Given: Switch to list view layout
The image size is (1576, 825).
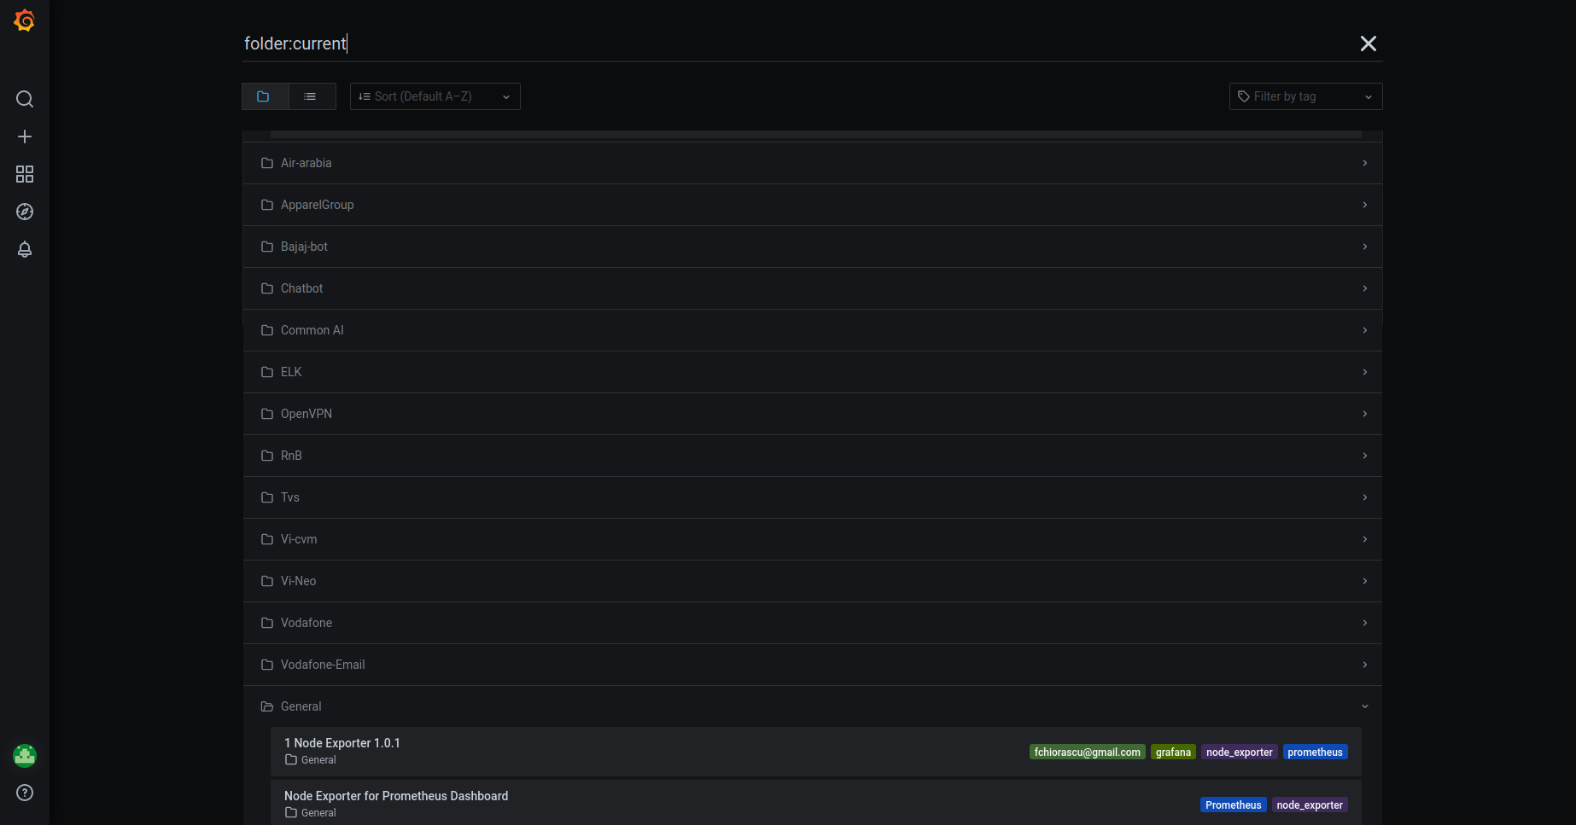Looking at the screenshot, I should (x=310, y=96).
